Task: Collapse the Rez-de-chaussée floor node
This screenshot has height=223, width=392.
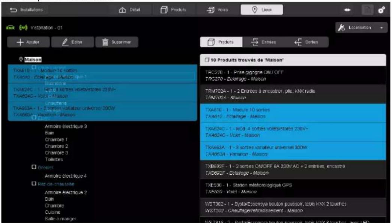Action: [x=34, y=184]
